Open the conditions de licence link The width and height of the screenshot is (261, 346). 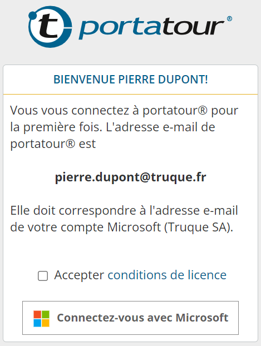(167, 275)
